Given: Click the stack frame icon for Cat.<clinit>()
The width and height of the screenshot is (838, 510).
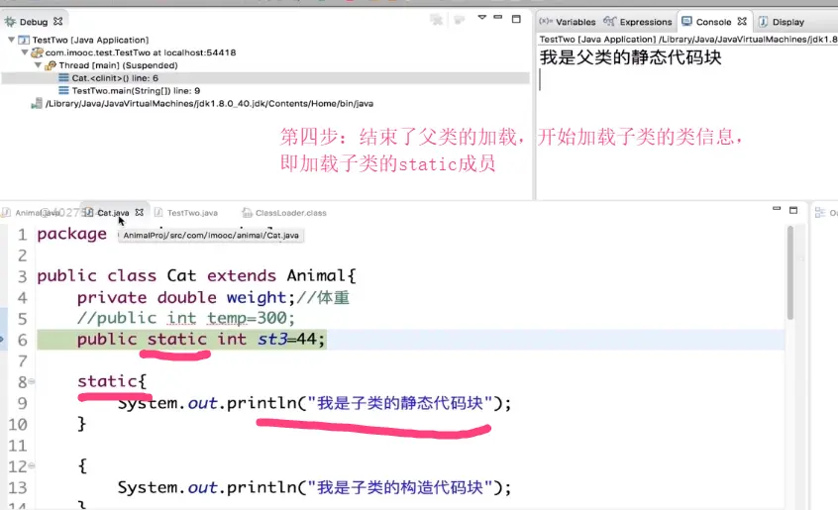Looking at the screenshot, I should pyautogui.click(x=63, y=78).
